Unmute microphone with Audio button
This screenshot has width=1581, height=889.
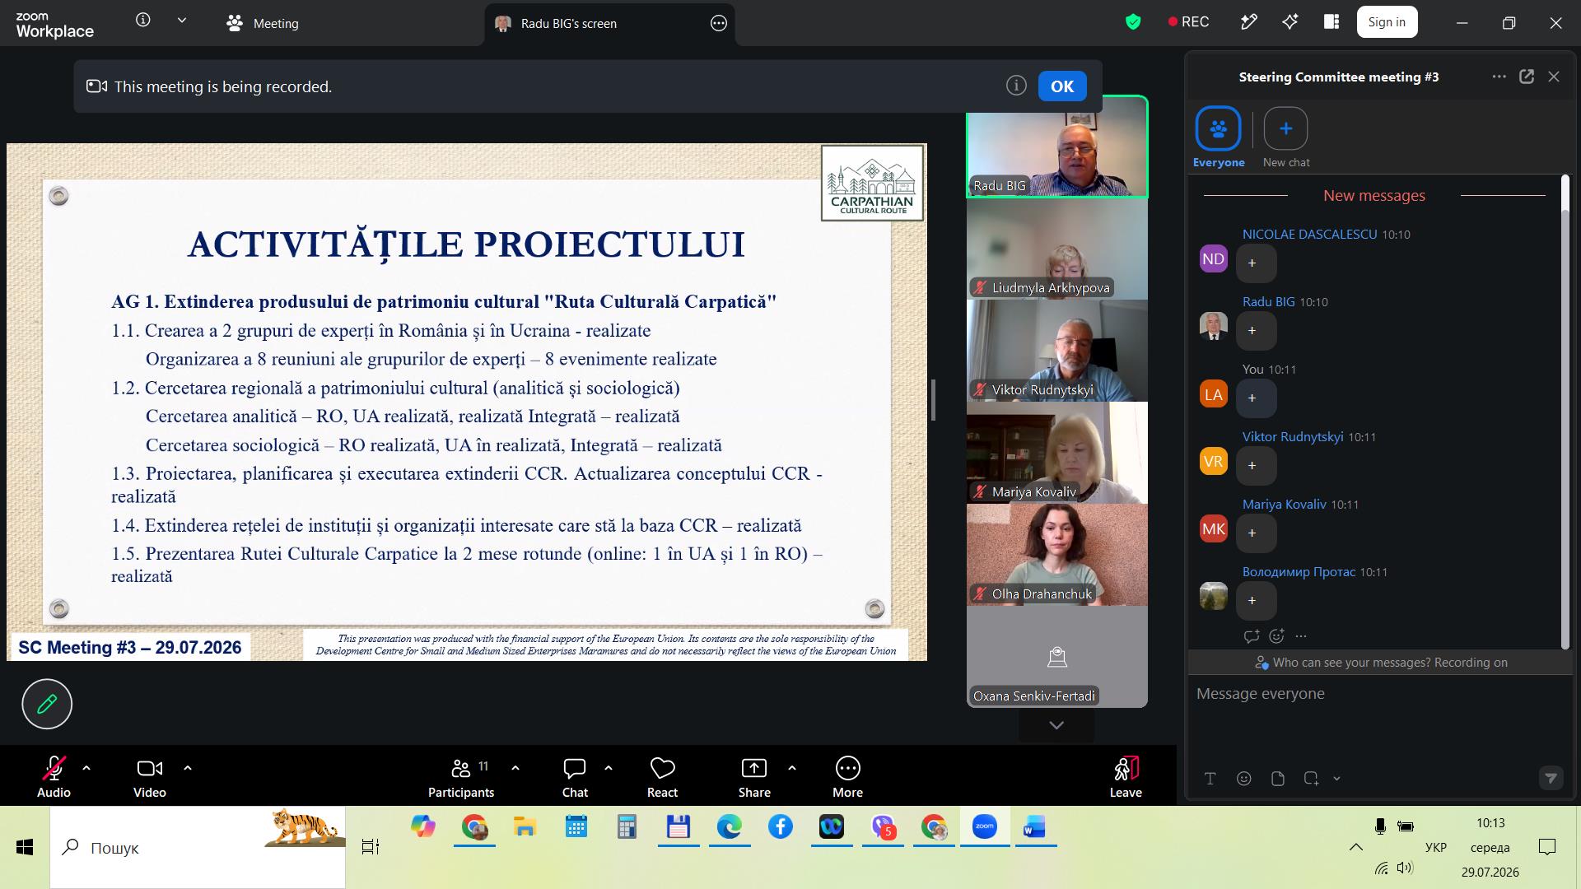54,776
